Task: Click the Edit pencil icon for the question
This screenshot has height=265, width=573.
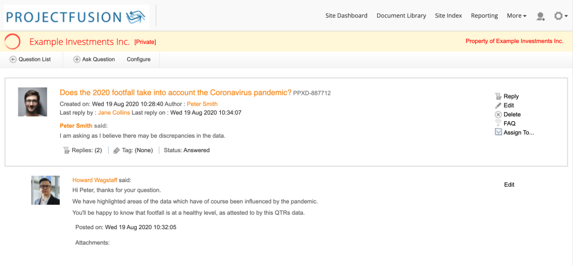Action: (498, 105)
